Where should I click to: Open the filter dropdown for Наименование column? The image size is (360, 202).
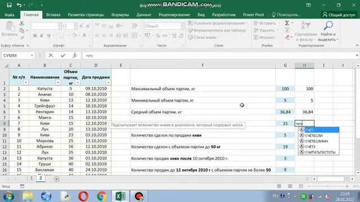point(57,82)
